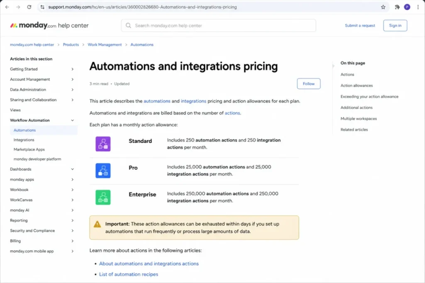Expand monday.com mobile app section
This screenshot has height=283, width=425.
[x=72, y=252]
